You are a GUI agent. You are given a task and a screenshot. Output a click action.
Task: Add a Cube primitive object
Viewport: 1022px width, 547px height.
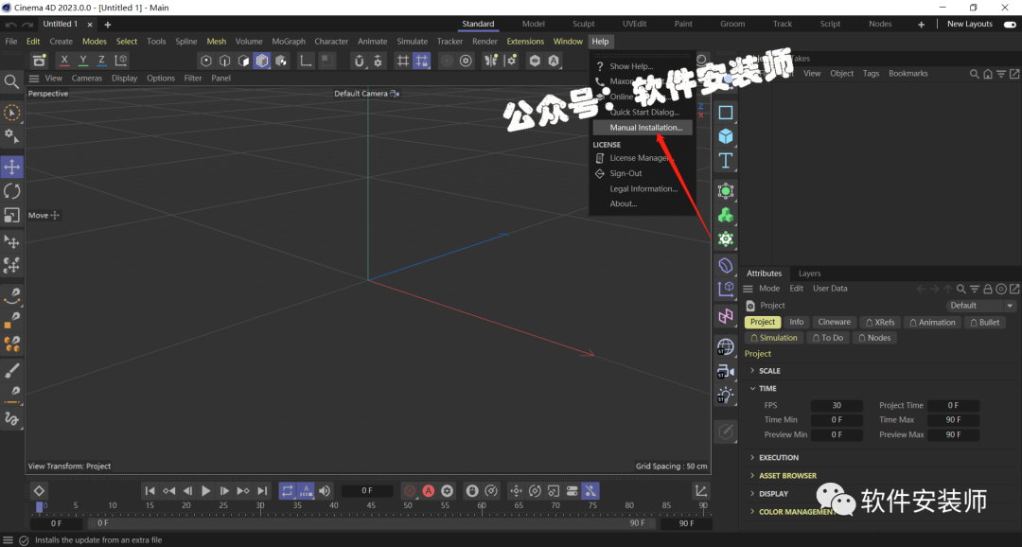pyautogui.click(x=726, y=136)
